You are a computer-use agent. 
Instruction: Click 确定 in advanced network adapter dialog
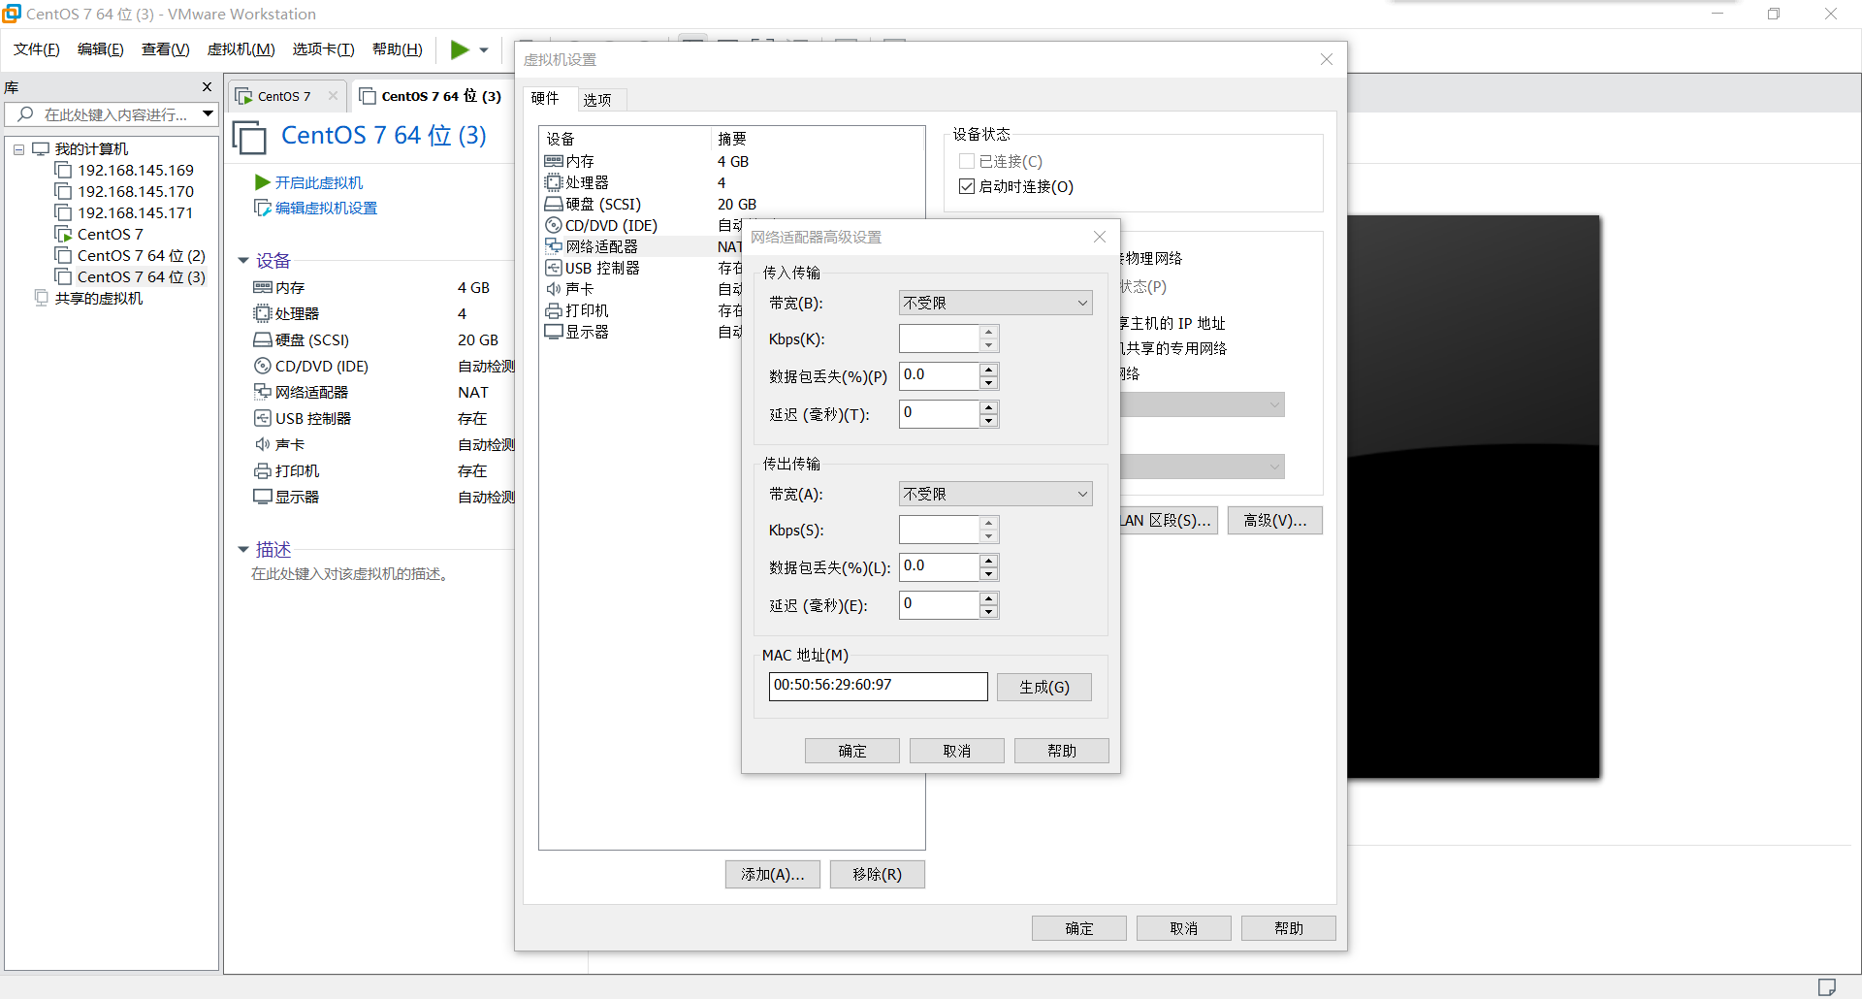852,752
